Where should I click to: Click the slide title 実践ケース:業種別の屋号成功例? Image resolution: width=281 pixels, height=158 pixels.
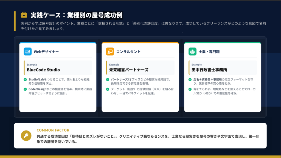(76, 15)
